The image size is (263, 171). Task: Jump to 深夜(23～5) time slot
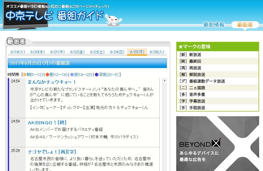108,75
